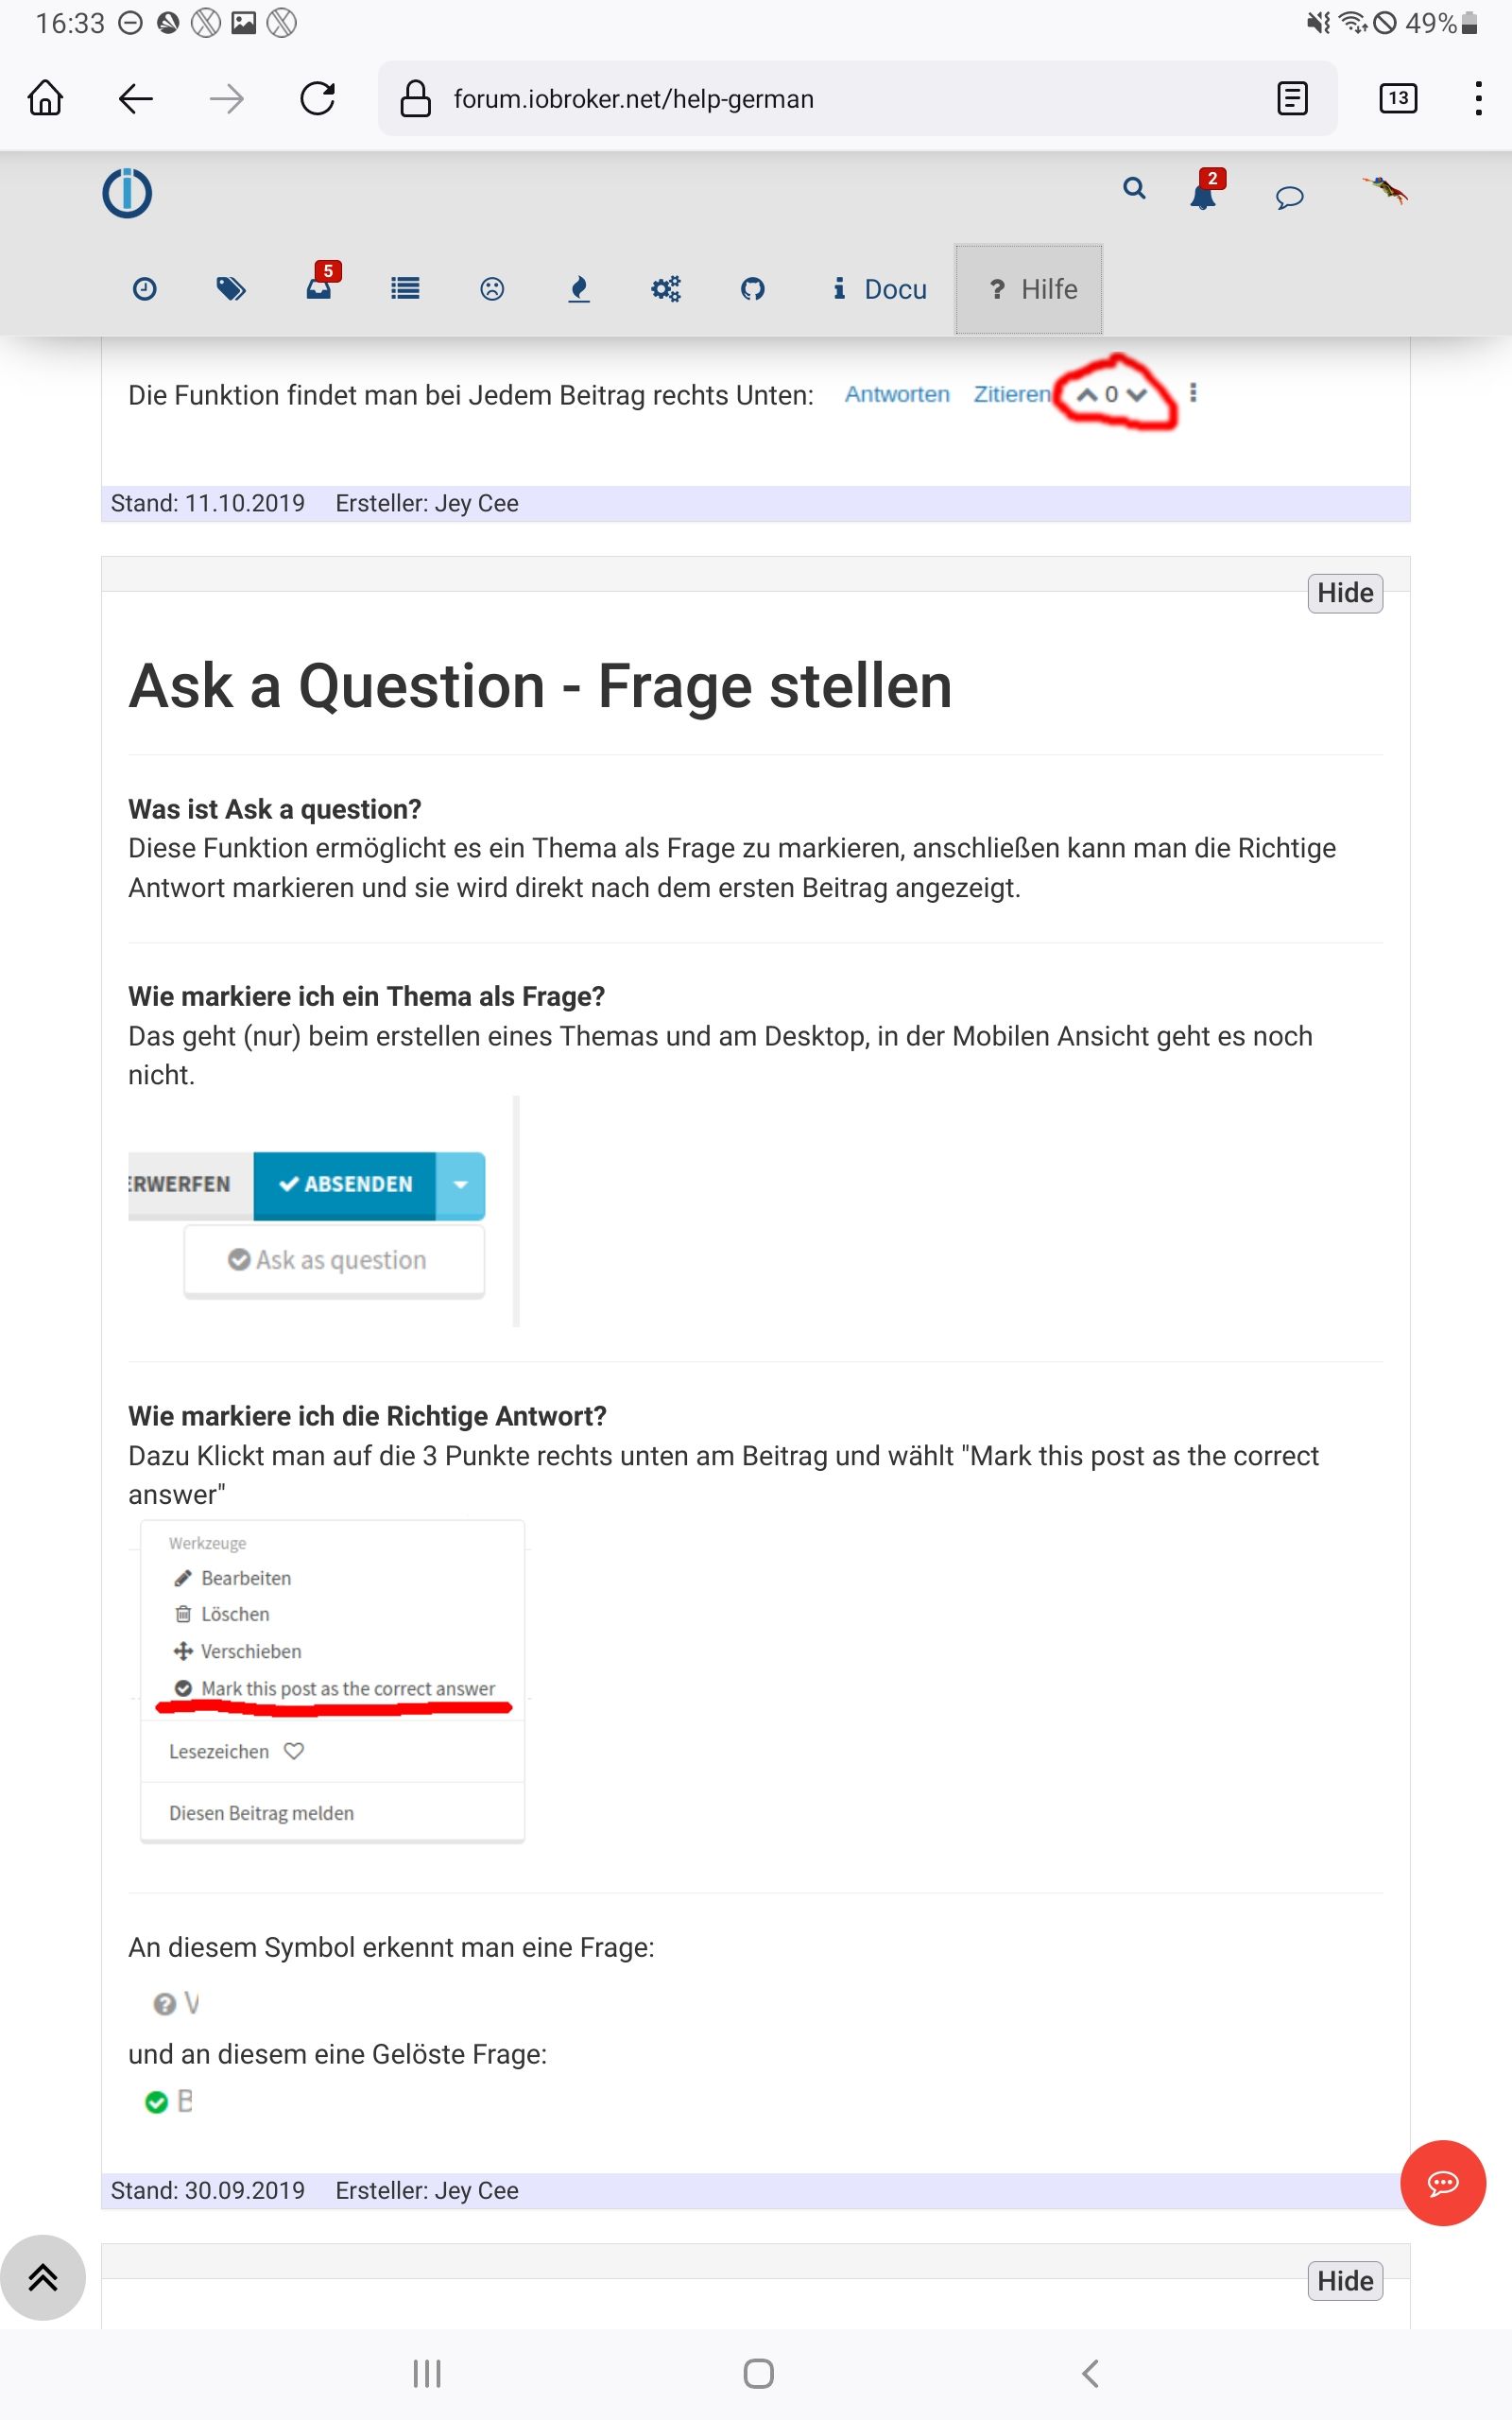This screenshot has height=2420, width=1512.
Task: Open the recent topics clock icon
Action: click(145, 289)
